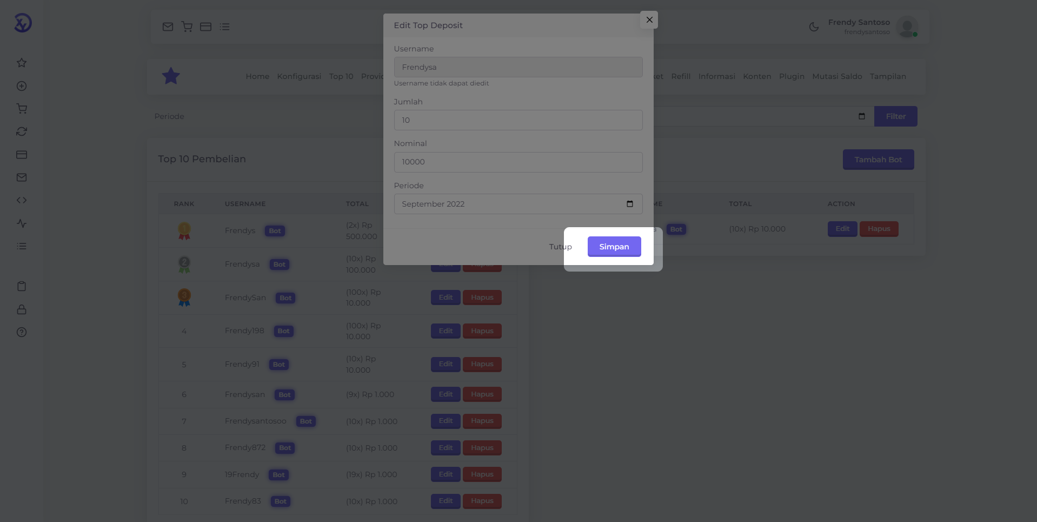Open the list icon in the sidebar

point(22,246)
